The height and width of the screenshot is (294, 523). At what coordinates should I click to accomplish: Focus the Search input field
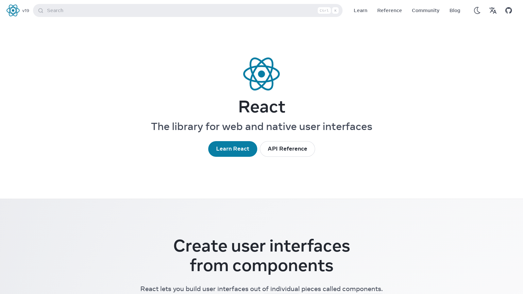188,10
